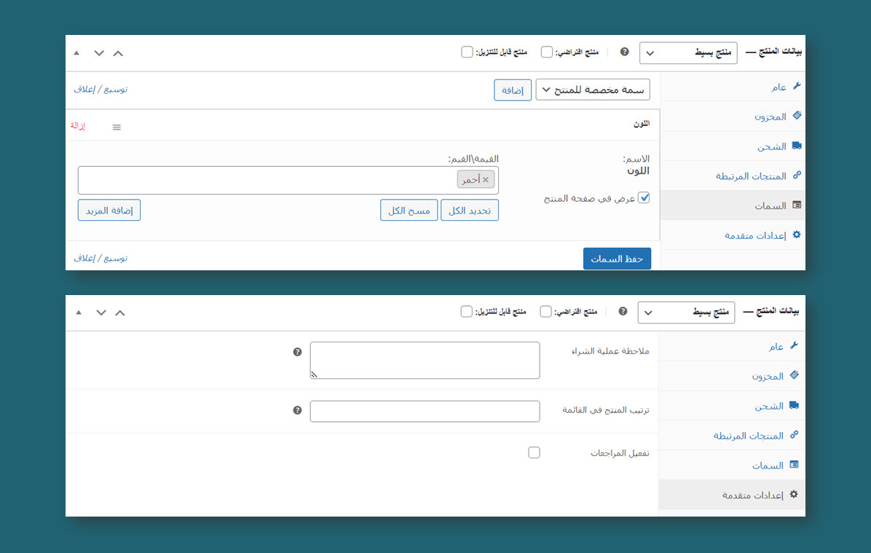This screenshot has height=553, width=871.
Task: Click the حفظ السمات button
Action: (x=617, y=259)
